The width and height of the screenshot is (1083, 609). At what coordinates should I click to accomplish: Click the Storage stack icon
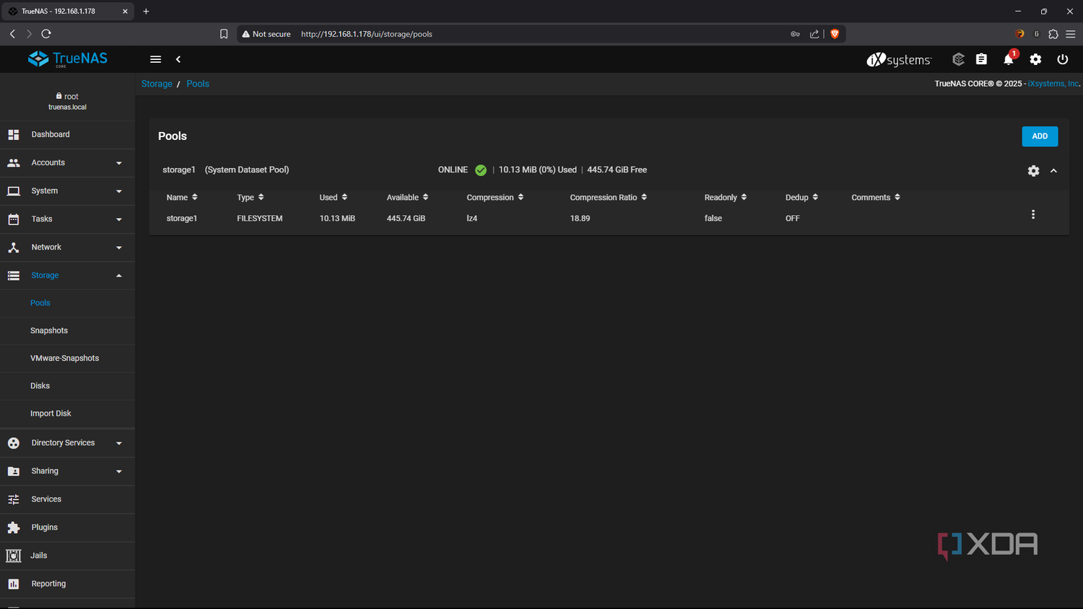[13, 276]
